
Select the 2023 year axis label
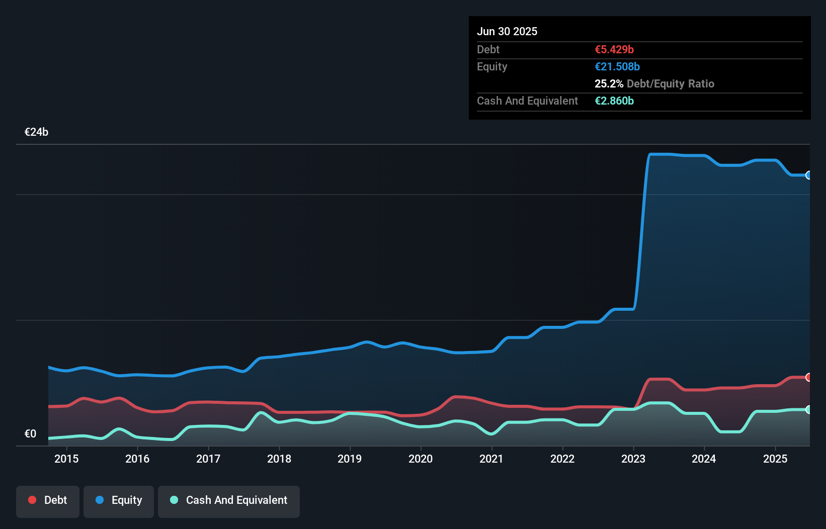634,459
